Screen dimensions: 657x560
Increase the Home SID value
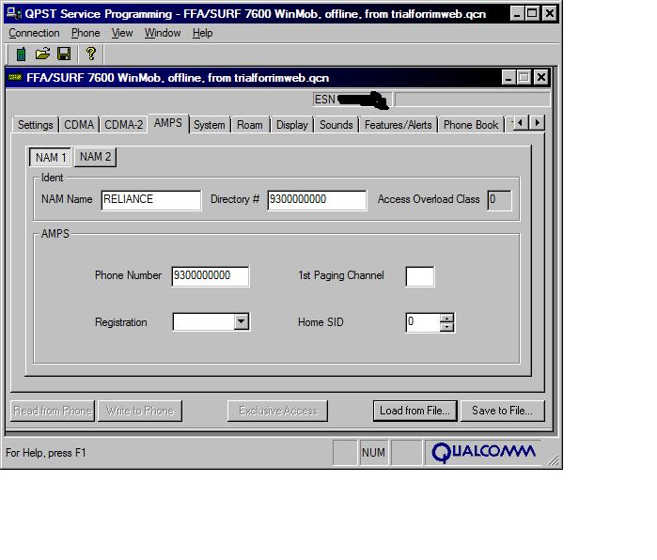(446, 318)
